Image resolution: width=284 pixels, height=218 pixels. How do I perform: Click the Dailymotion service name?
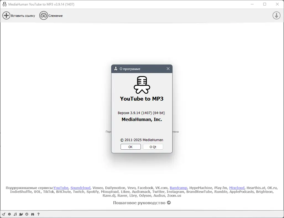coord(115,188)
